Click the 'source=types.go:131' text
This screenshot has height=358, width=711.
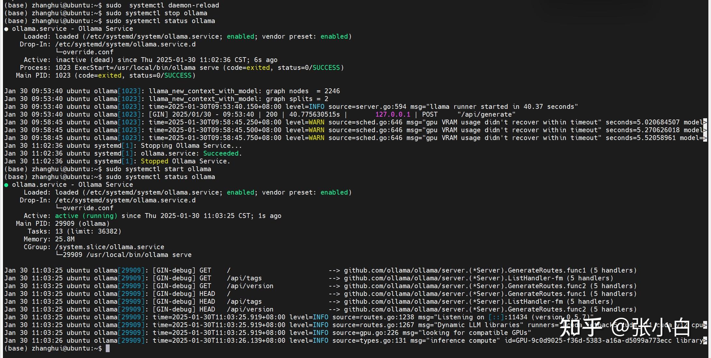point(369,340)
